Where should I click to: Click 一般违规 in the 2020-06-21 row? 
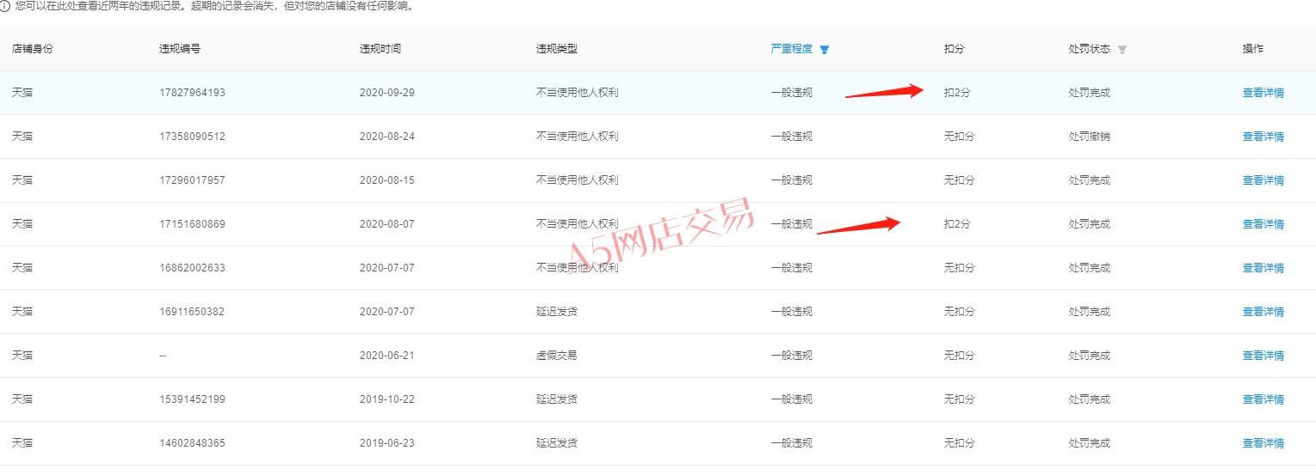point(791,356)
